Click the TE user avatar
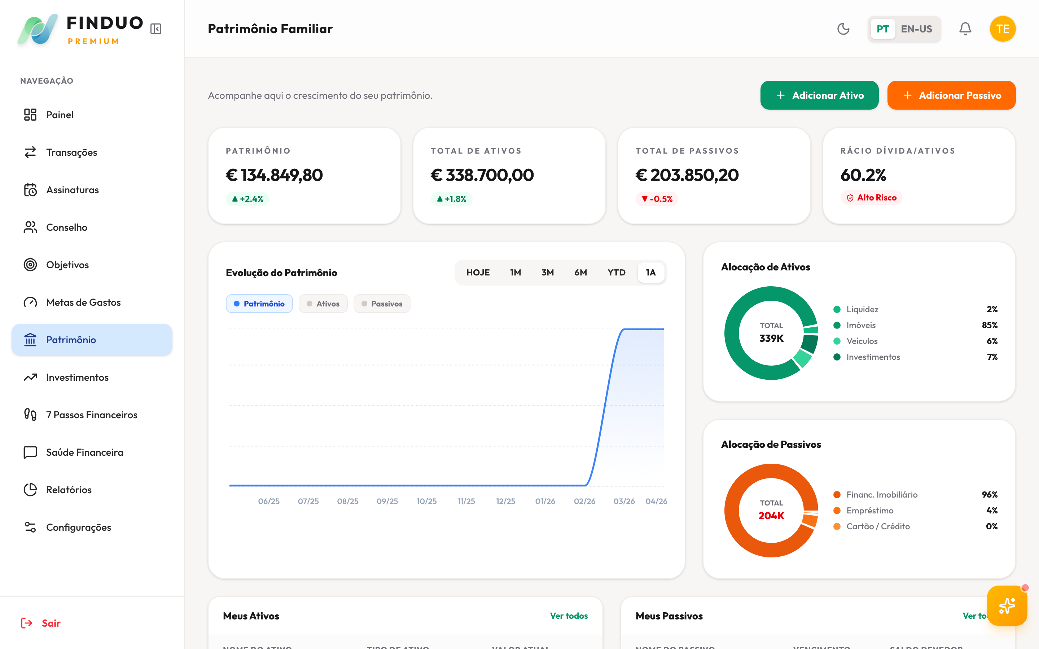1039x649 pixels. point(1003,29)
